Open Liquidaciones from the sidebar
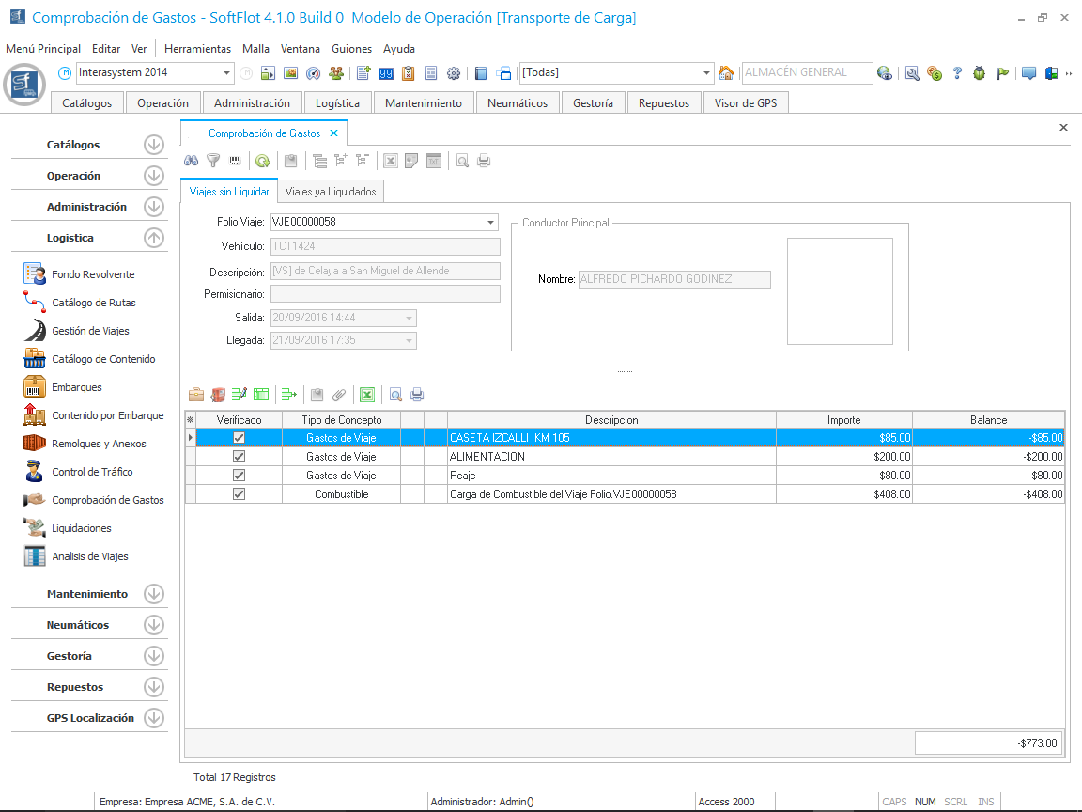1082x812 pixels. [81, 528]
